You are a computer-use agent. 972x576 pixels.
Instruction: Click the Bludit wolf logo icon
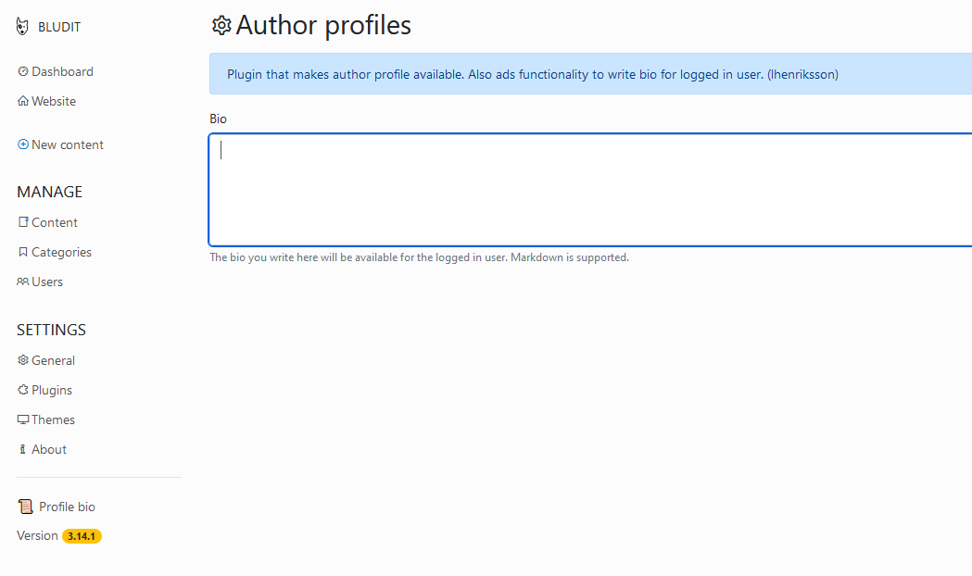click(x=21, y=26)
